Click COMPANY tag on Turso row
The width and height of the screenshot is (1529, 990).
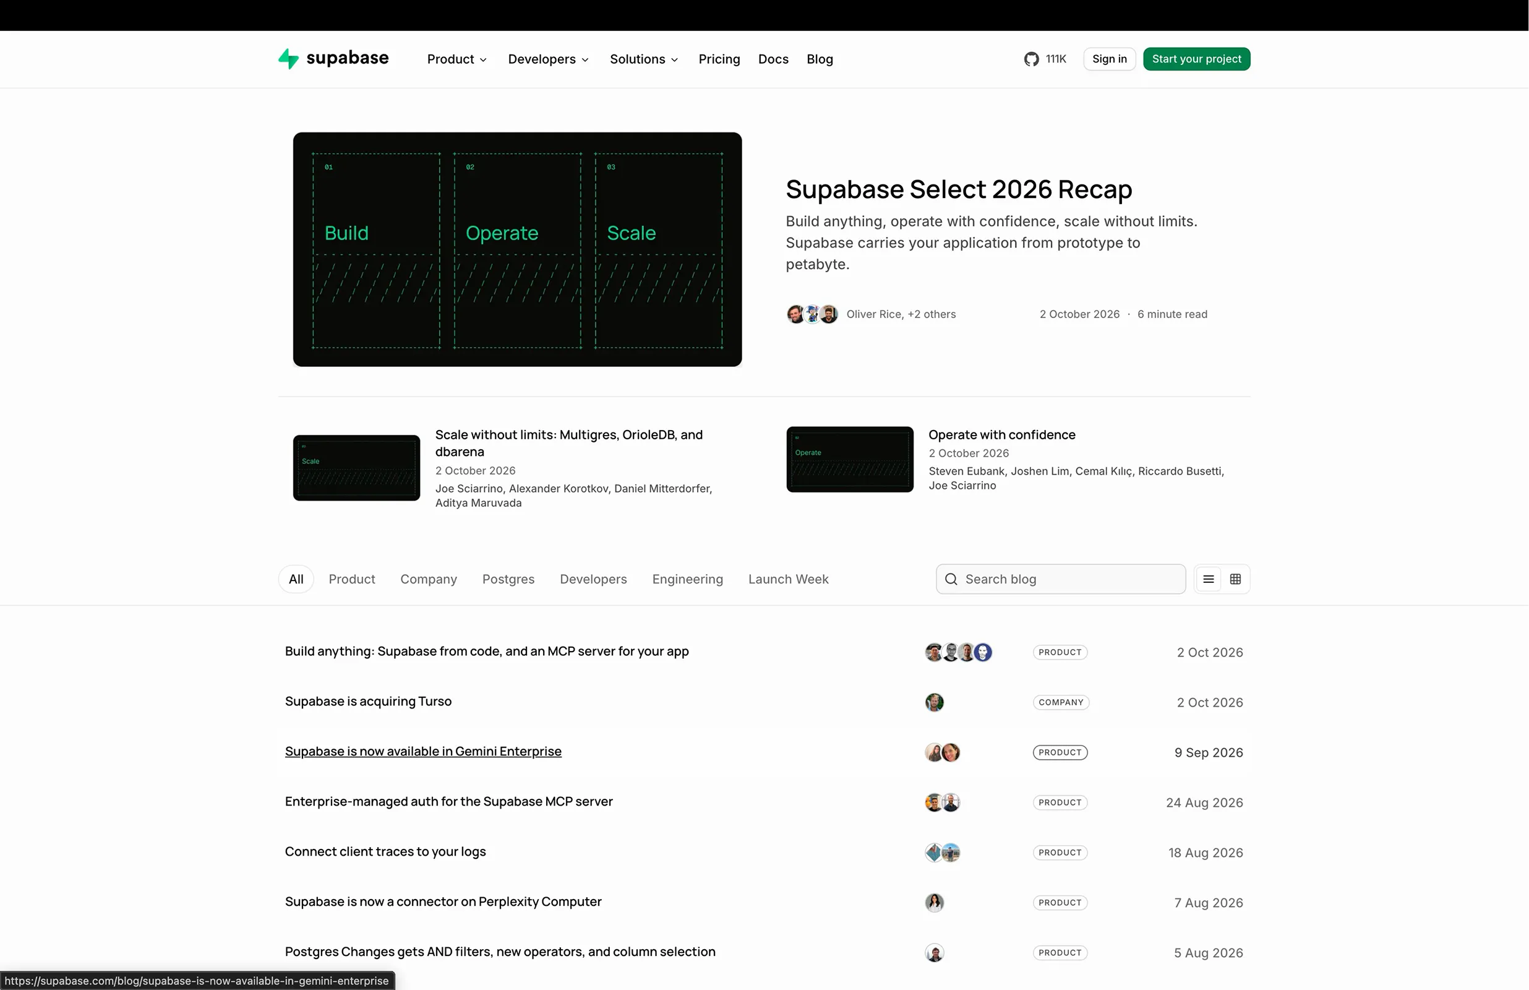(1061, 703)
